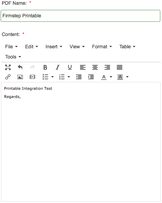Click 'Printable Integration Test' line in editor
Image resolution: width=162 pixels, height=203 pixels.
click(28, 88)
